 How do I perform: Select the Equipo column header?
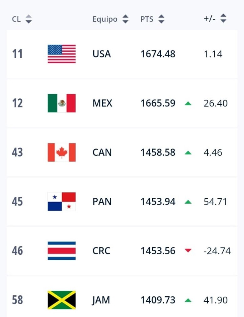(105, 19)
